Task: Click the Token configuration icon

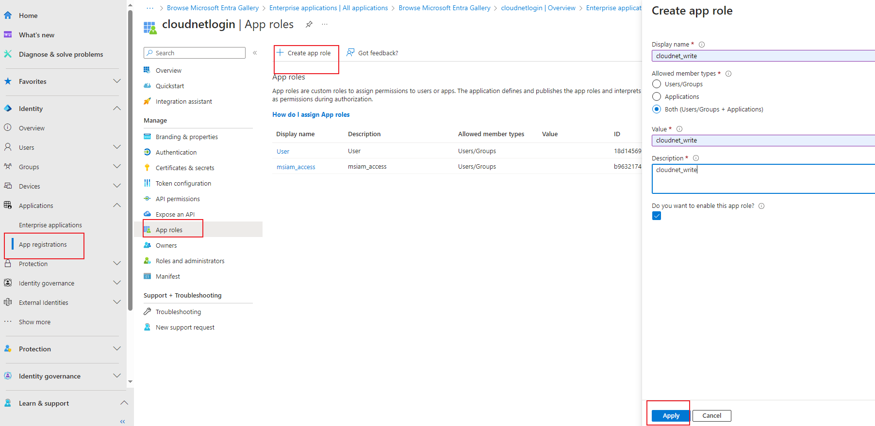Action: tap(147, 183)
